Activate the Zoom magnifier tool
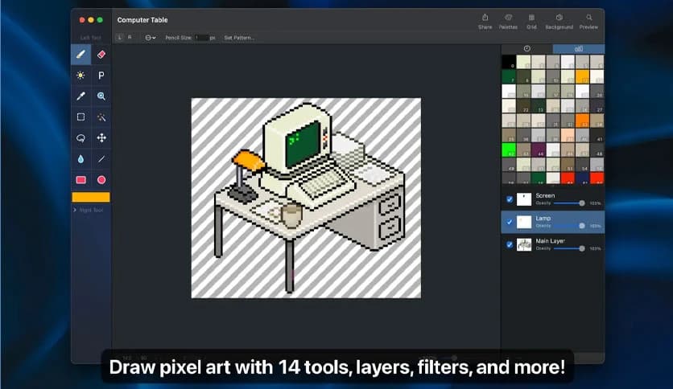 [x=101, y=96]
